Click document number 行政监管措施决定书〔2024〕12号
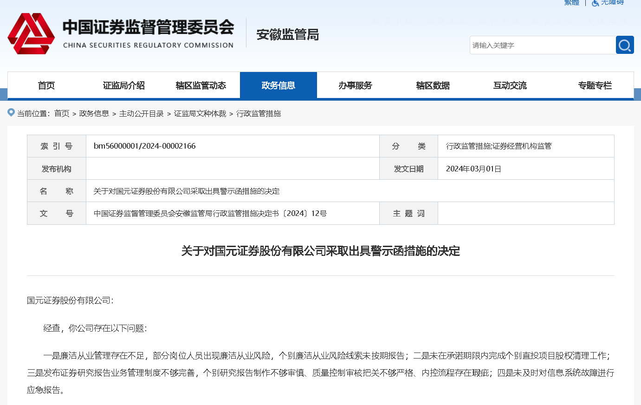This screenshot has height=405, width=641. click(x=210, y=213)
